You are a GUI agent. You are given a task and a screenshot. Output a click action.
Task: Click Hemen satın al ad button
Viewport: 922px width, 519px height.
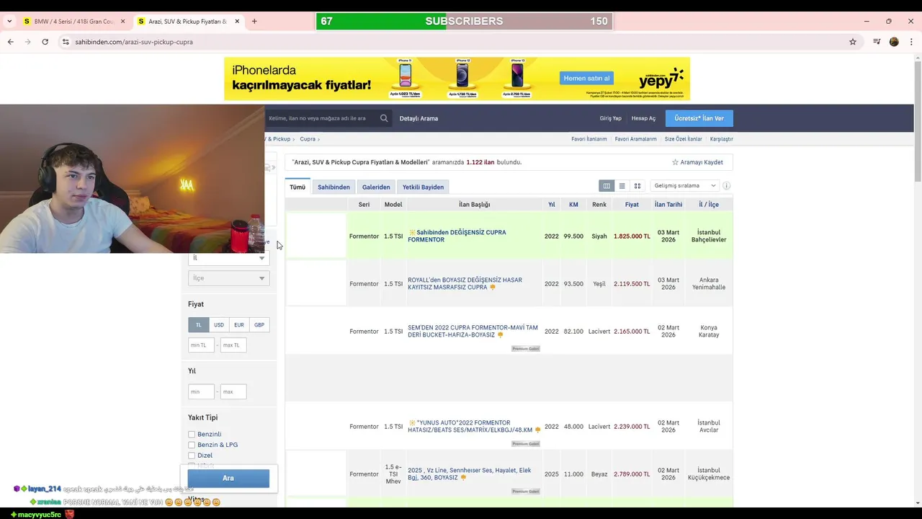[586, 78]
